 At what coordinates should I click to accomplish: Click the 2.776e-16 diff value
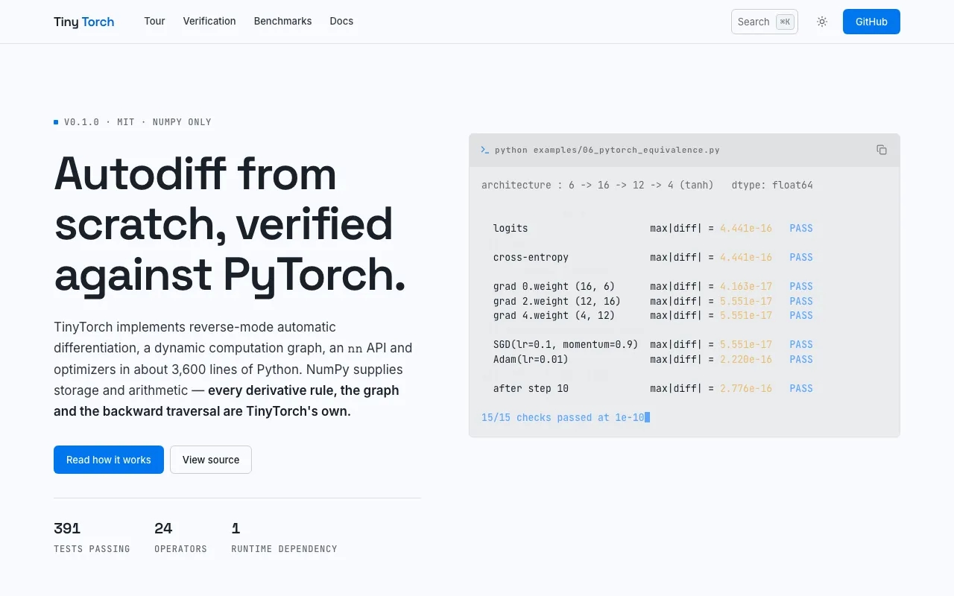(746, 388)
